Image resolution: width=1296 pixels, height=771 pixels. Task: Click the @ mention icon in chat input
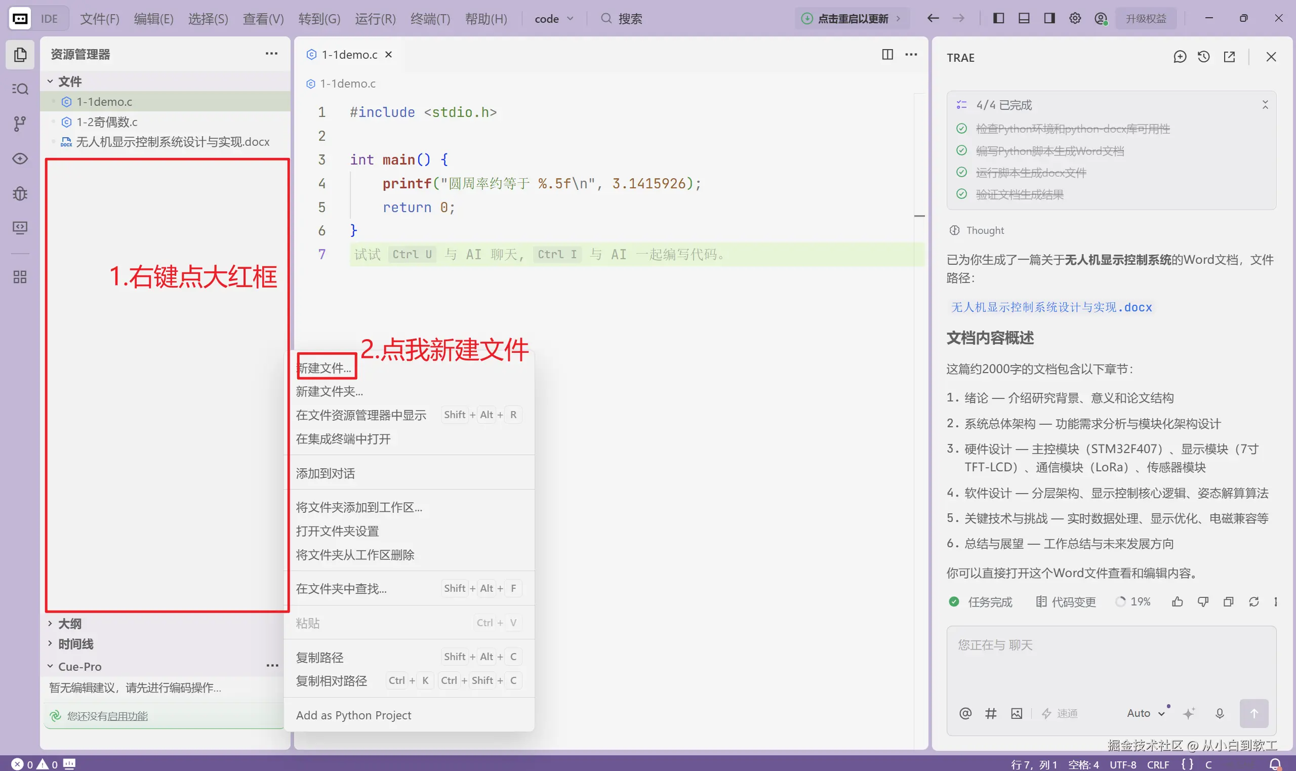965,713
